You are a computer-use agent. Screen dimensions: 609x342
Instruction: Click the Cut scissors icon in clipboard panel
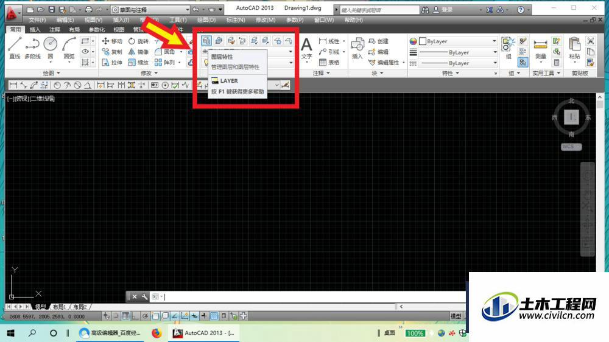(x=591, y=41)
